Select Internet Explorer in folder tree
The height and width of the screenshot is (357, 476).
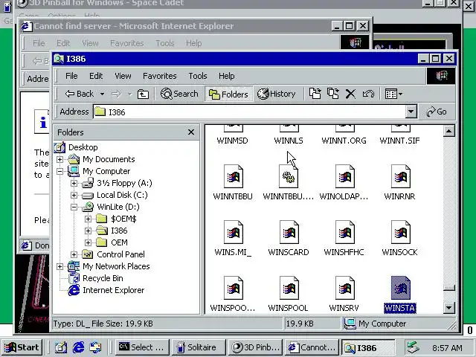[113, 290]
